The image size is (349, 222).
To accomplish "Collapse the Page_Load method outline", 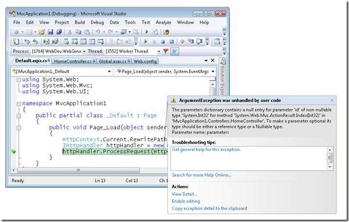I will point(19,128).
